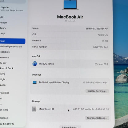Screen dimensions: 128x128
Task: Open Screen Time in the sidebar
Action: coord(4,110)
